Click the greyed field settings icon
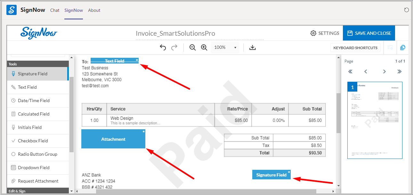This screenshot has height=195, width=413. pyautogui.click(x=390, y=48)
